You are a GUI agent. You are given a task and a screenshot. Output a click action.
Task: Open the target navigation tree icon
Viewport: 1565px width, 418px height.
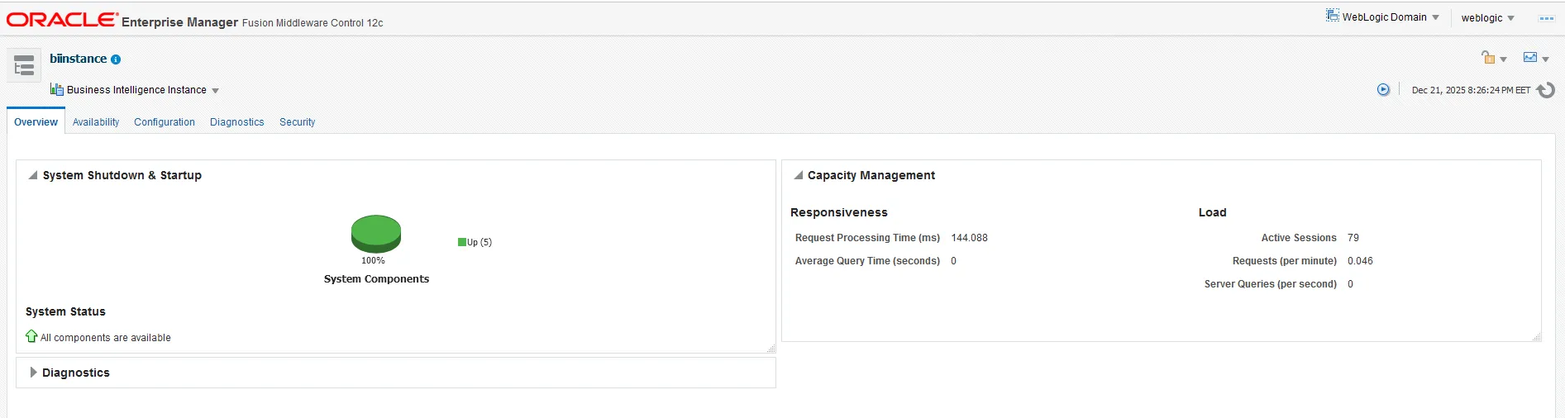click(x=24, y=65)
